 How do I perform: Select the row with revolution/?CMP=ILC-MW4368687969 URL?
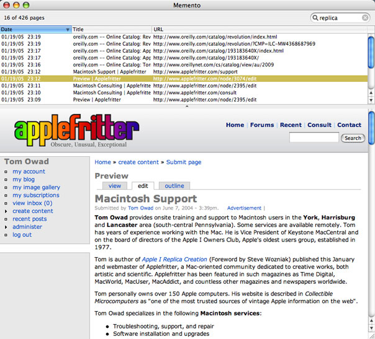[184, 43]
